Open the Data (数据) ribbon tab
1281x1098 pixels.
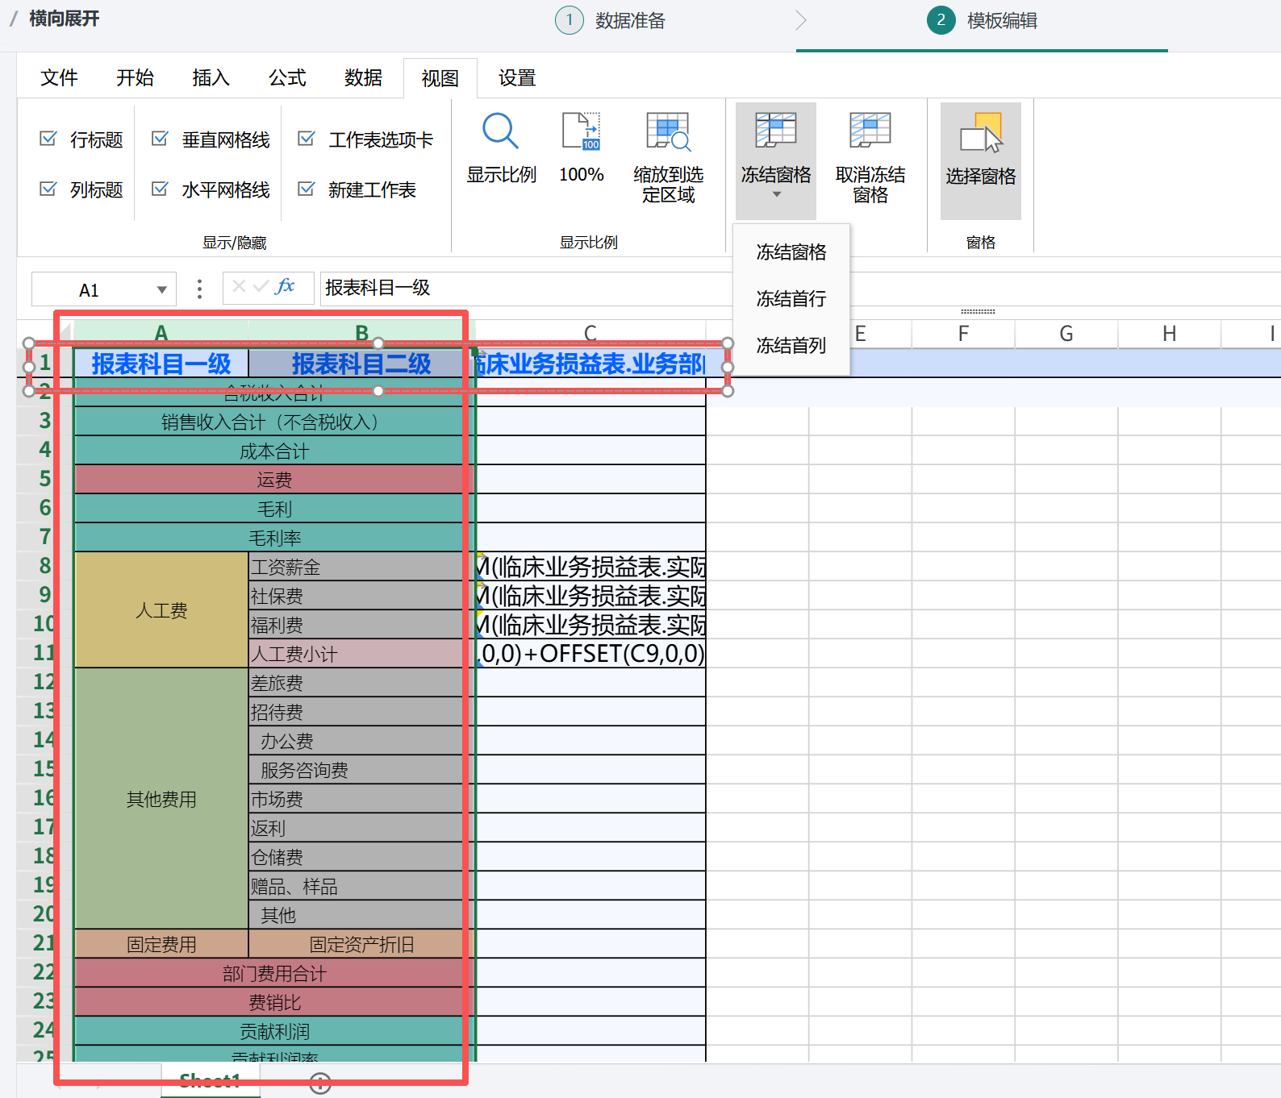(363, 78)
